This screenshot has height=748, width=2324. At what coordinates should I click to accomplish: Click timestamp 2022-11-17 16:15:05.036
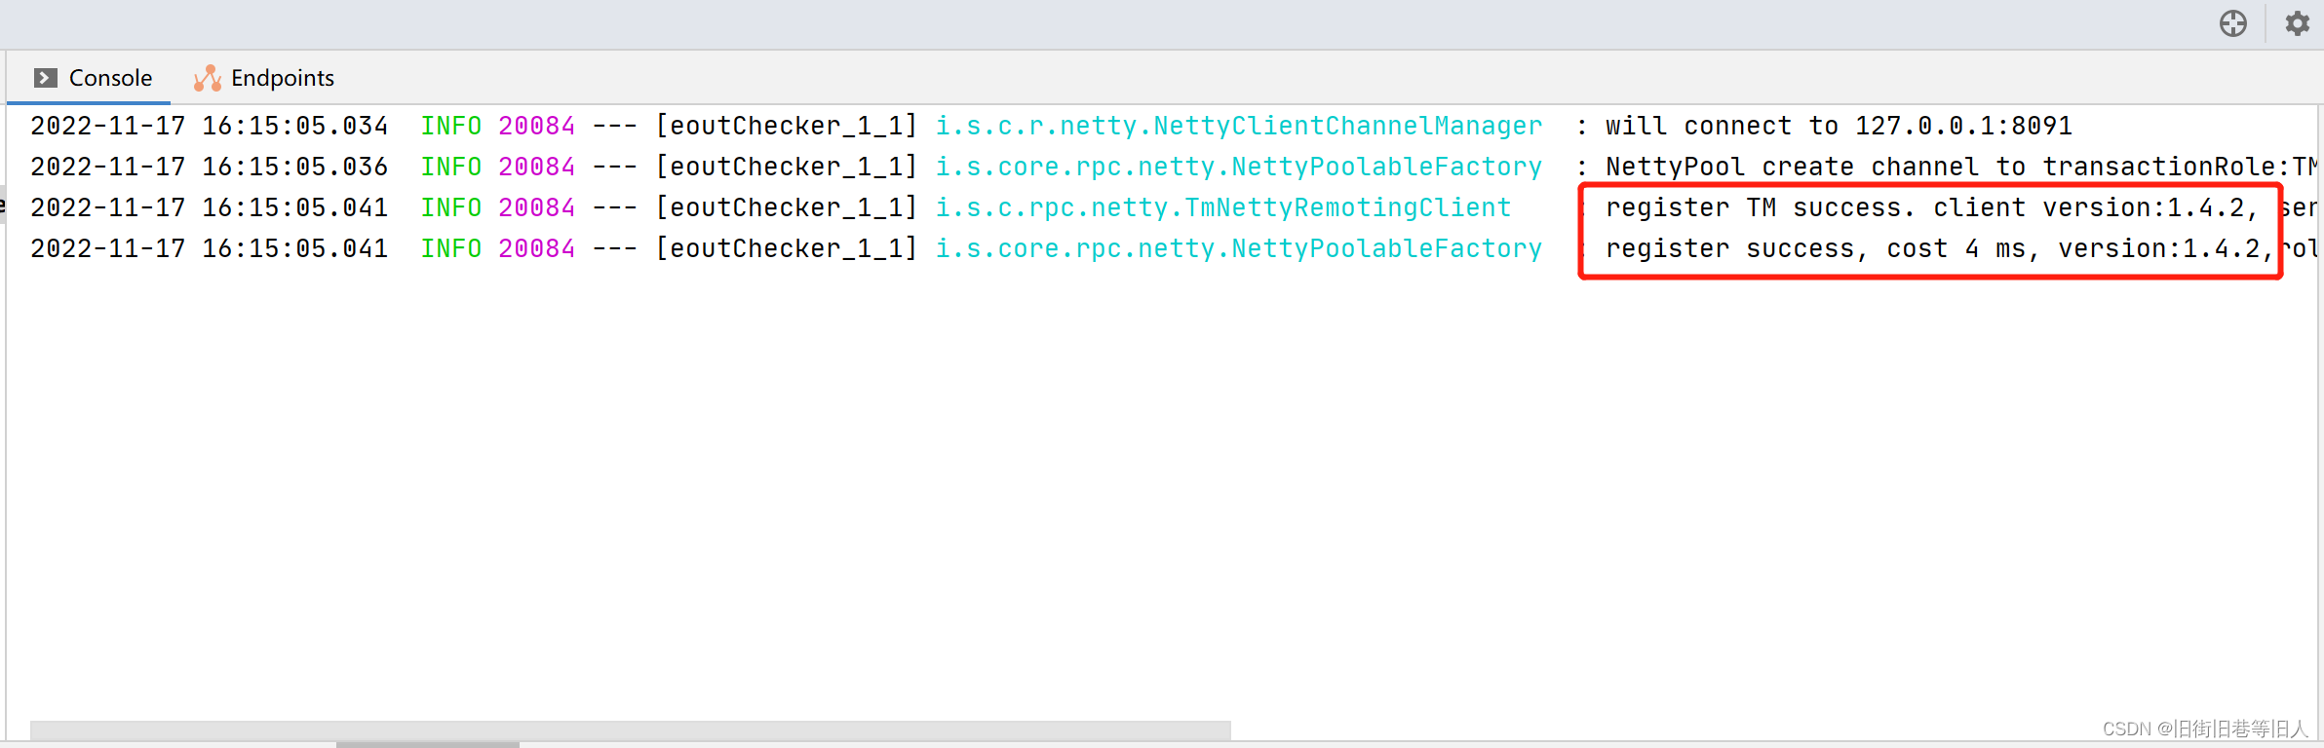coord(210,167)
